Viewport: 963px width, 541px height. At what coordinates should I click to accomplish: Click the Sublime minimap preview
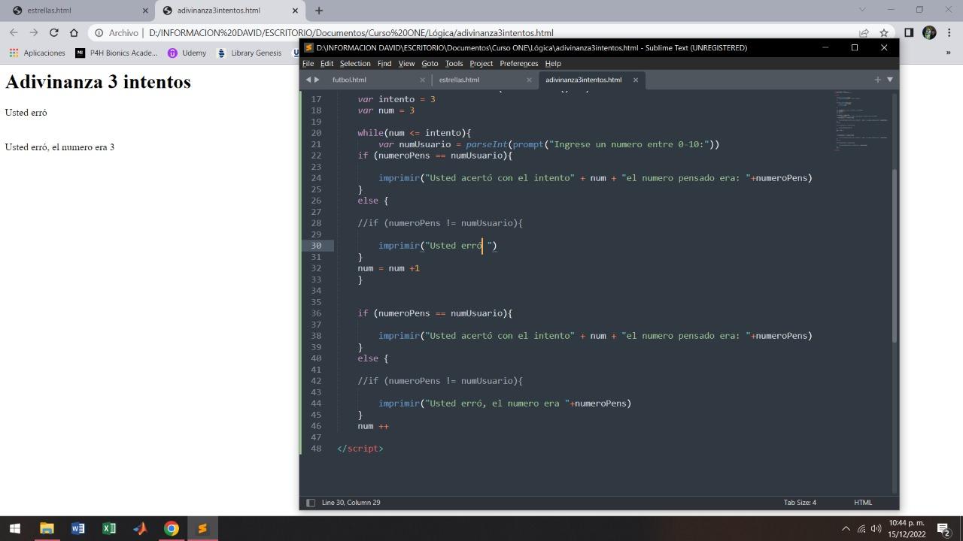pyautogui.click(x=860, y=120)
